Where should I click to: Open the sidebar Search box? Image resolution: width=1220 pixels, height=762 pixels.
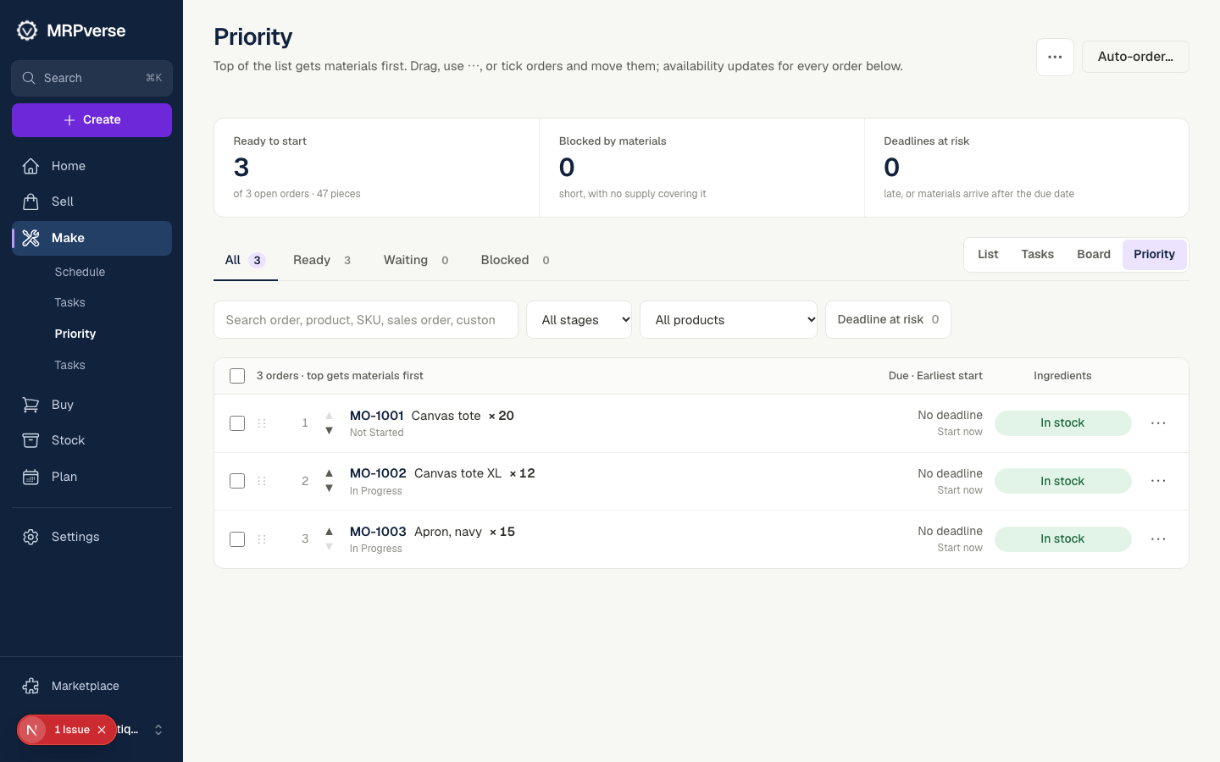(x=91, y=78)
